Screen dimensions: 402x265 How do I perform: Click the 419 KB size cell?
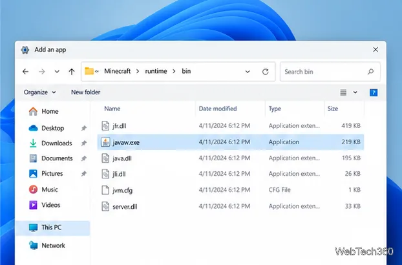tap(351, 126)
